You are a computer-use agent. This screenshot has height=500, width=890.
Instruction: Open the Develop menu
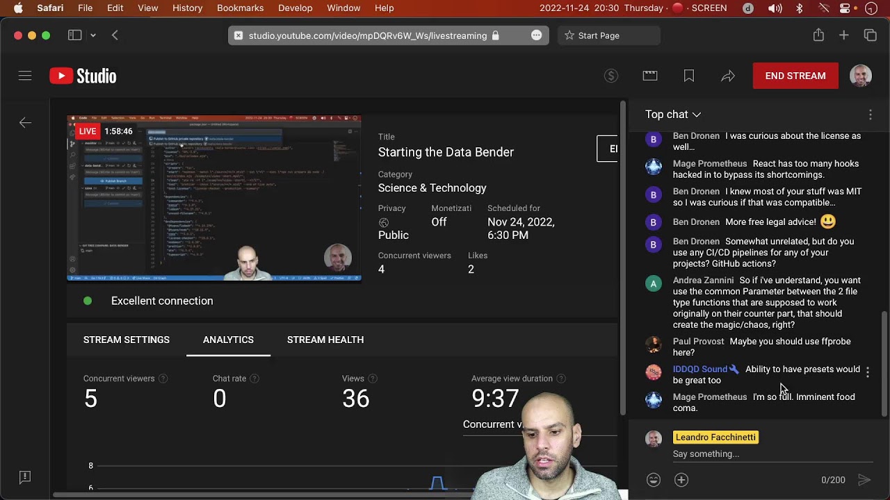pos(296,8)
